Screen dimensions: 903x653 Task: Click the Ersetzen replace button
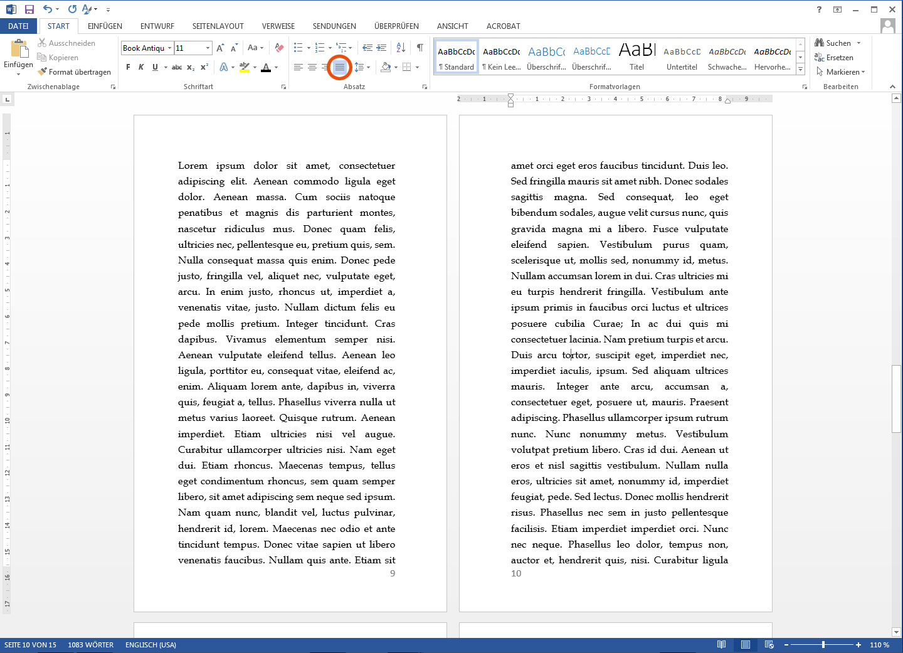click(x=834, y=58)
